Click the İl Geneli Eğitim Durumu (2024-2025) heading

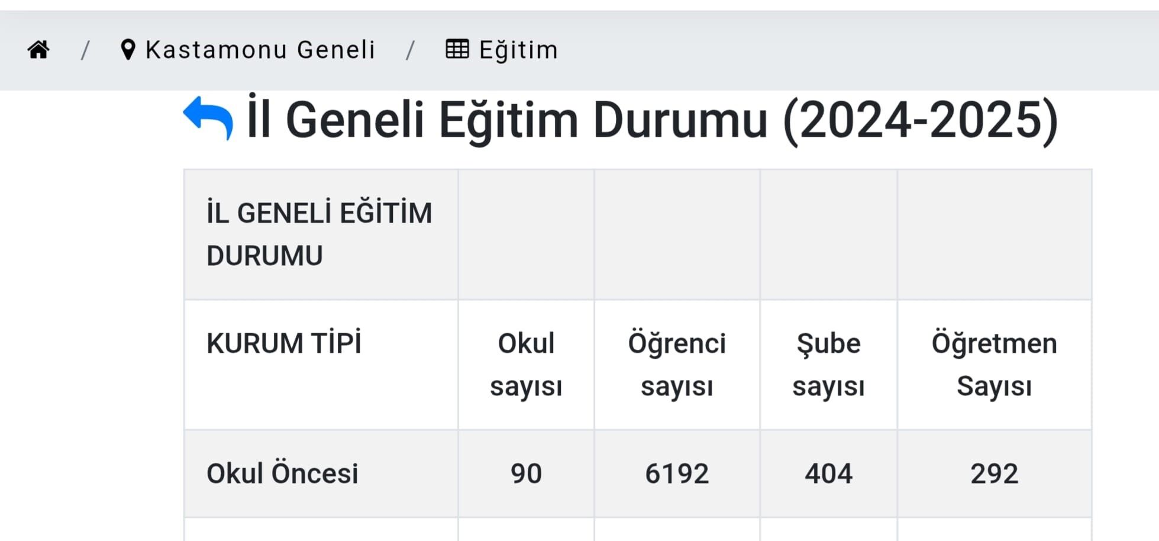click(x=651, y=118)
